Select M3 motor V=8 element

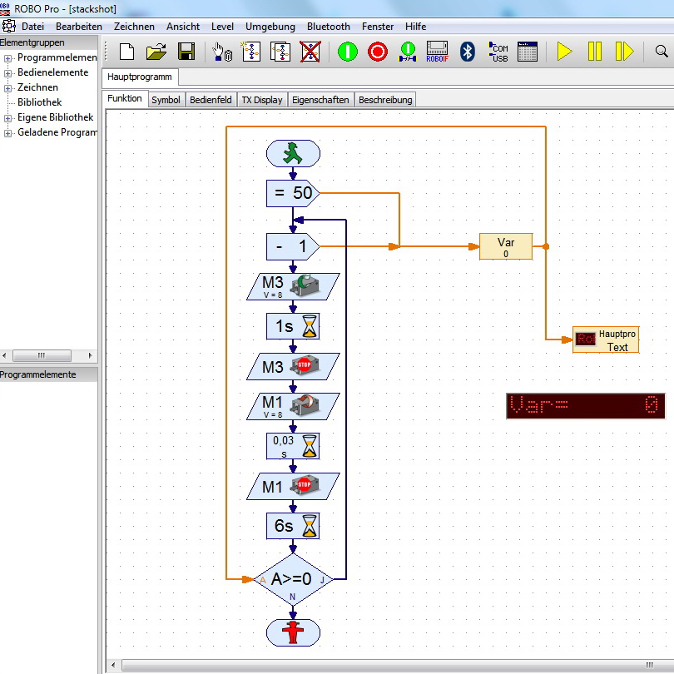(293, 287)
